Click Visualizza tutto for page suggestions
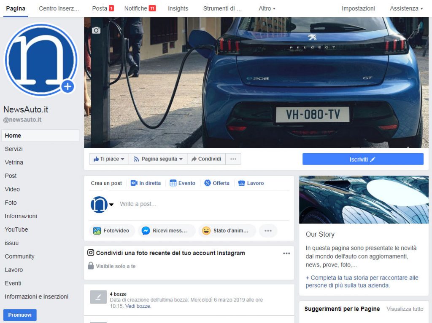This screenshot has width=432, height=323. point(405,309)
